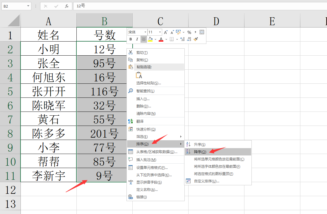Apply borders icon in mini toolbar

[x=172, y=39]
